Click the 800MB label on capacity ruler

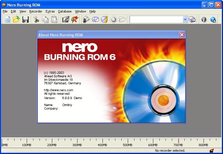(x=203, y=145)
